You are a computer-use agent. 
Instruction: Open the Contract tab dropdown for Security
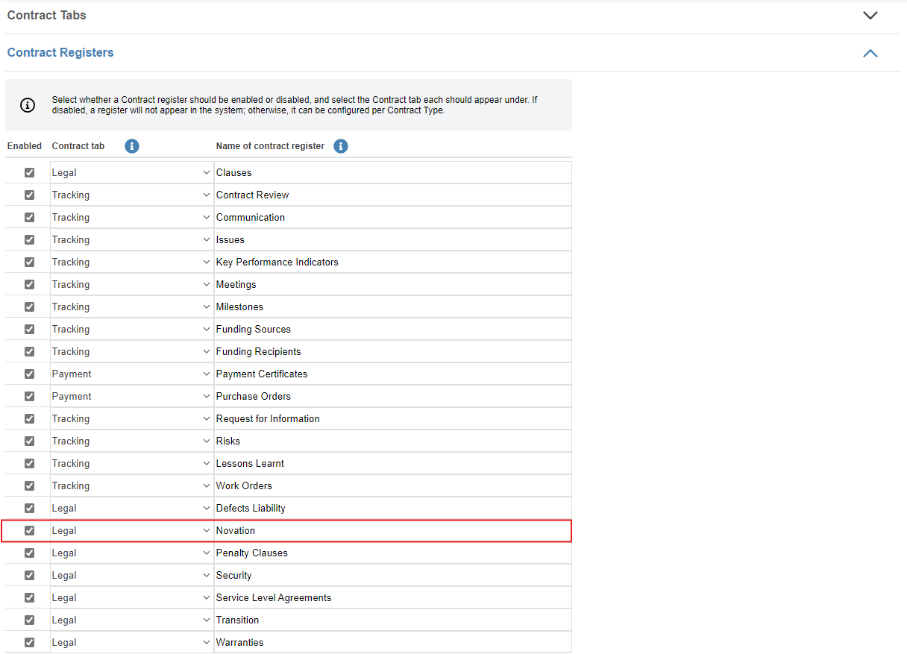(131, 575)
